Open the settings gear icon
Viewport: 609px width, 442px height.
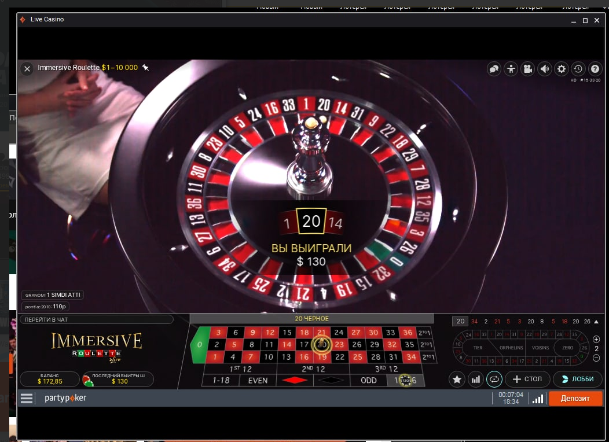561,69
